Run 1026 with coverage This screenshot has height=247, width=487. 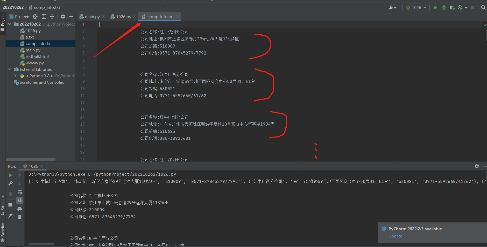pyautogui.click(x=452, y=7)
